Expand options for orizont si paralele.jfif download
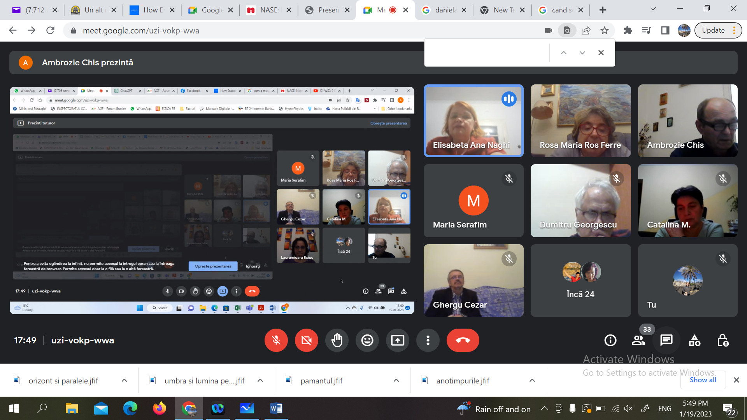The height and width of the screenshot is (420, 747). 124,381
